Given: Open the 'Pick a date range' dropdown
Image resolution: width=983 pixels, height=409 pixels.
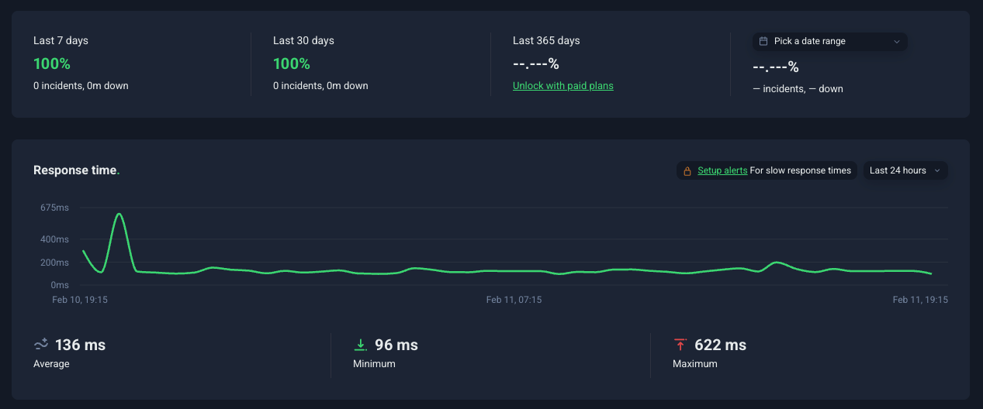Looking at the screenshot, I should coord(829,41).
